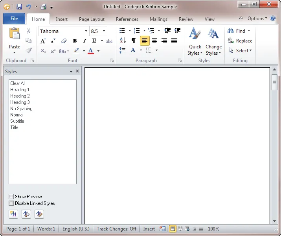Toggle Italic formatting
The height and width of the screenshot is (236, 281).
point(84,41)
